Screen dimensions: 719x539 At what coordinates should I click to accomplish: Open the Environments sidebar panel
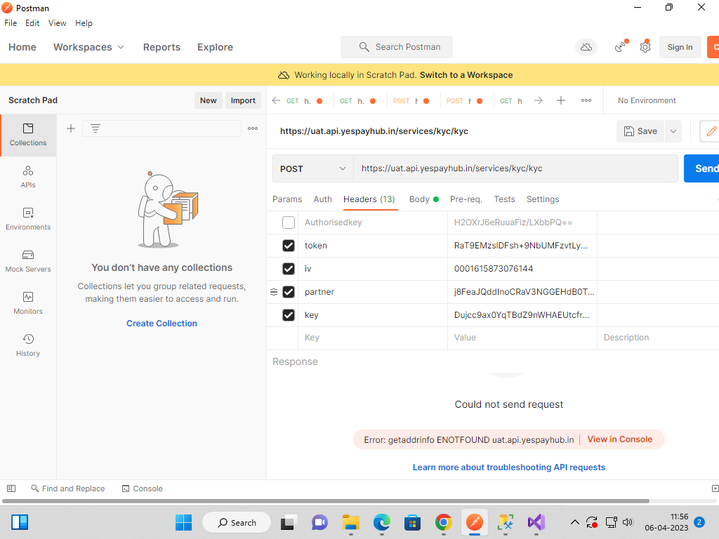(x=28, y=219)
